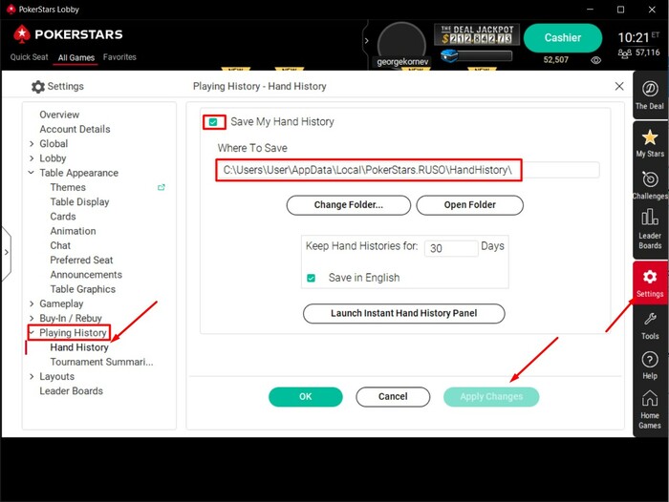Click the Settings gear in sidebar
669x502 pixels.
click(x=650, y=277)
